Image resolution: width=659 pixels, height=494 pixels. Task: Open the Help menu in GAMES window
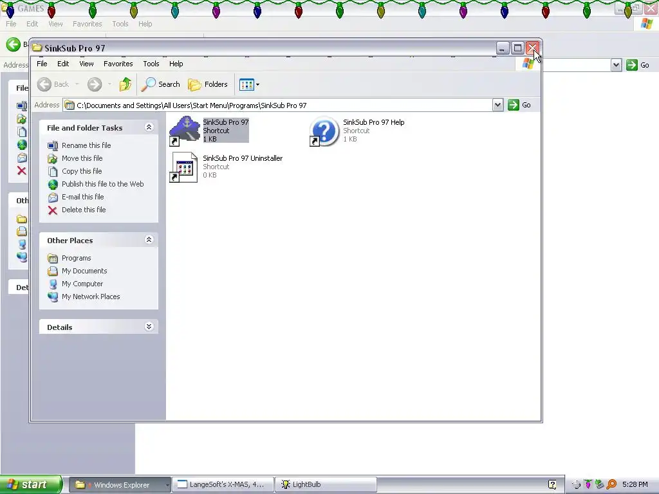coord(145,24)
